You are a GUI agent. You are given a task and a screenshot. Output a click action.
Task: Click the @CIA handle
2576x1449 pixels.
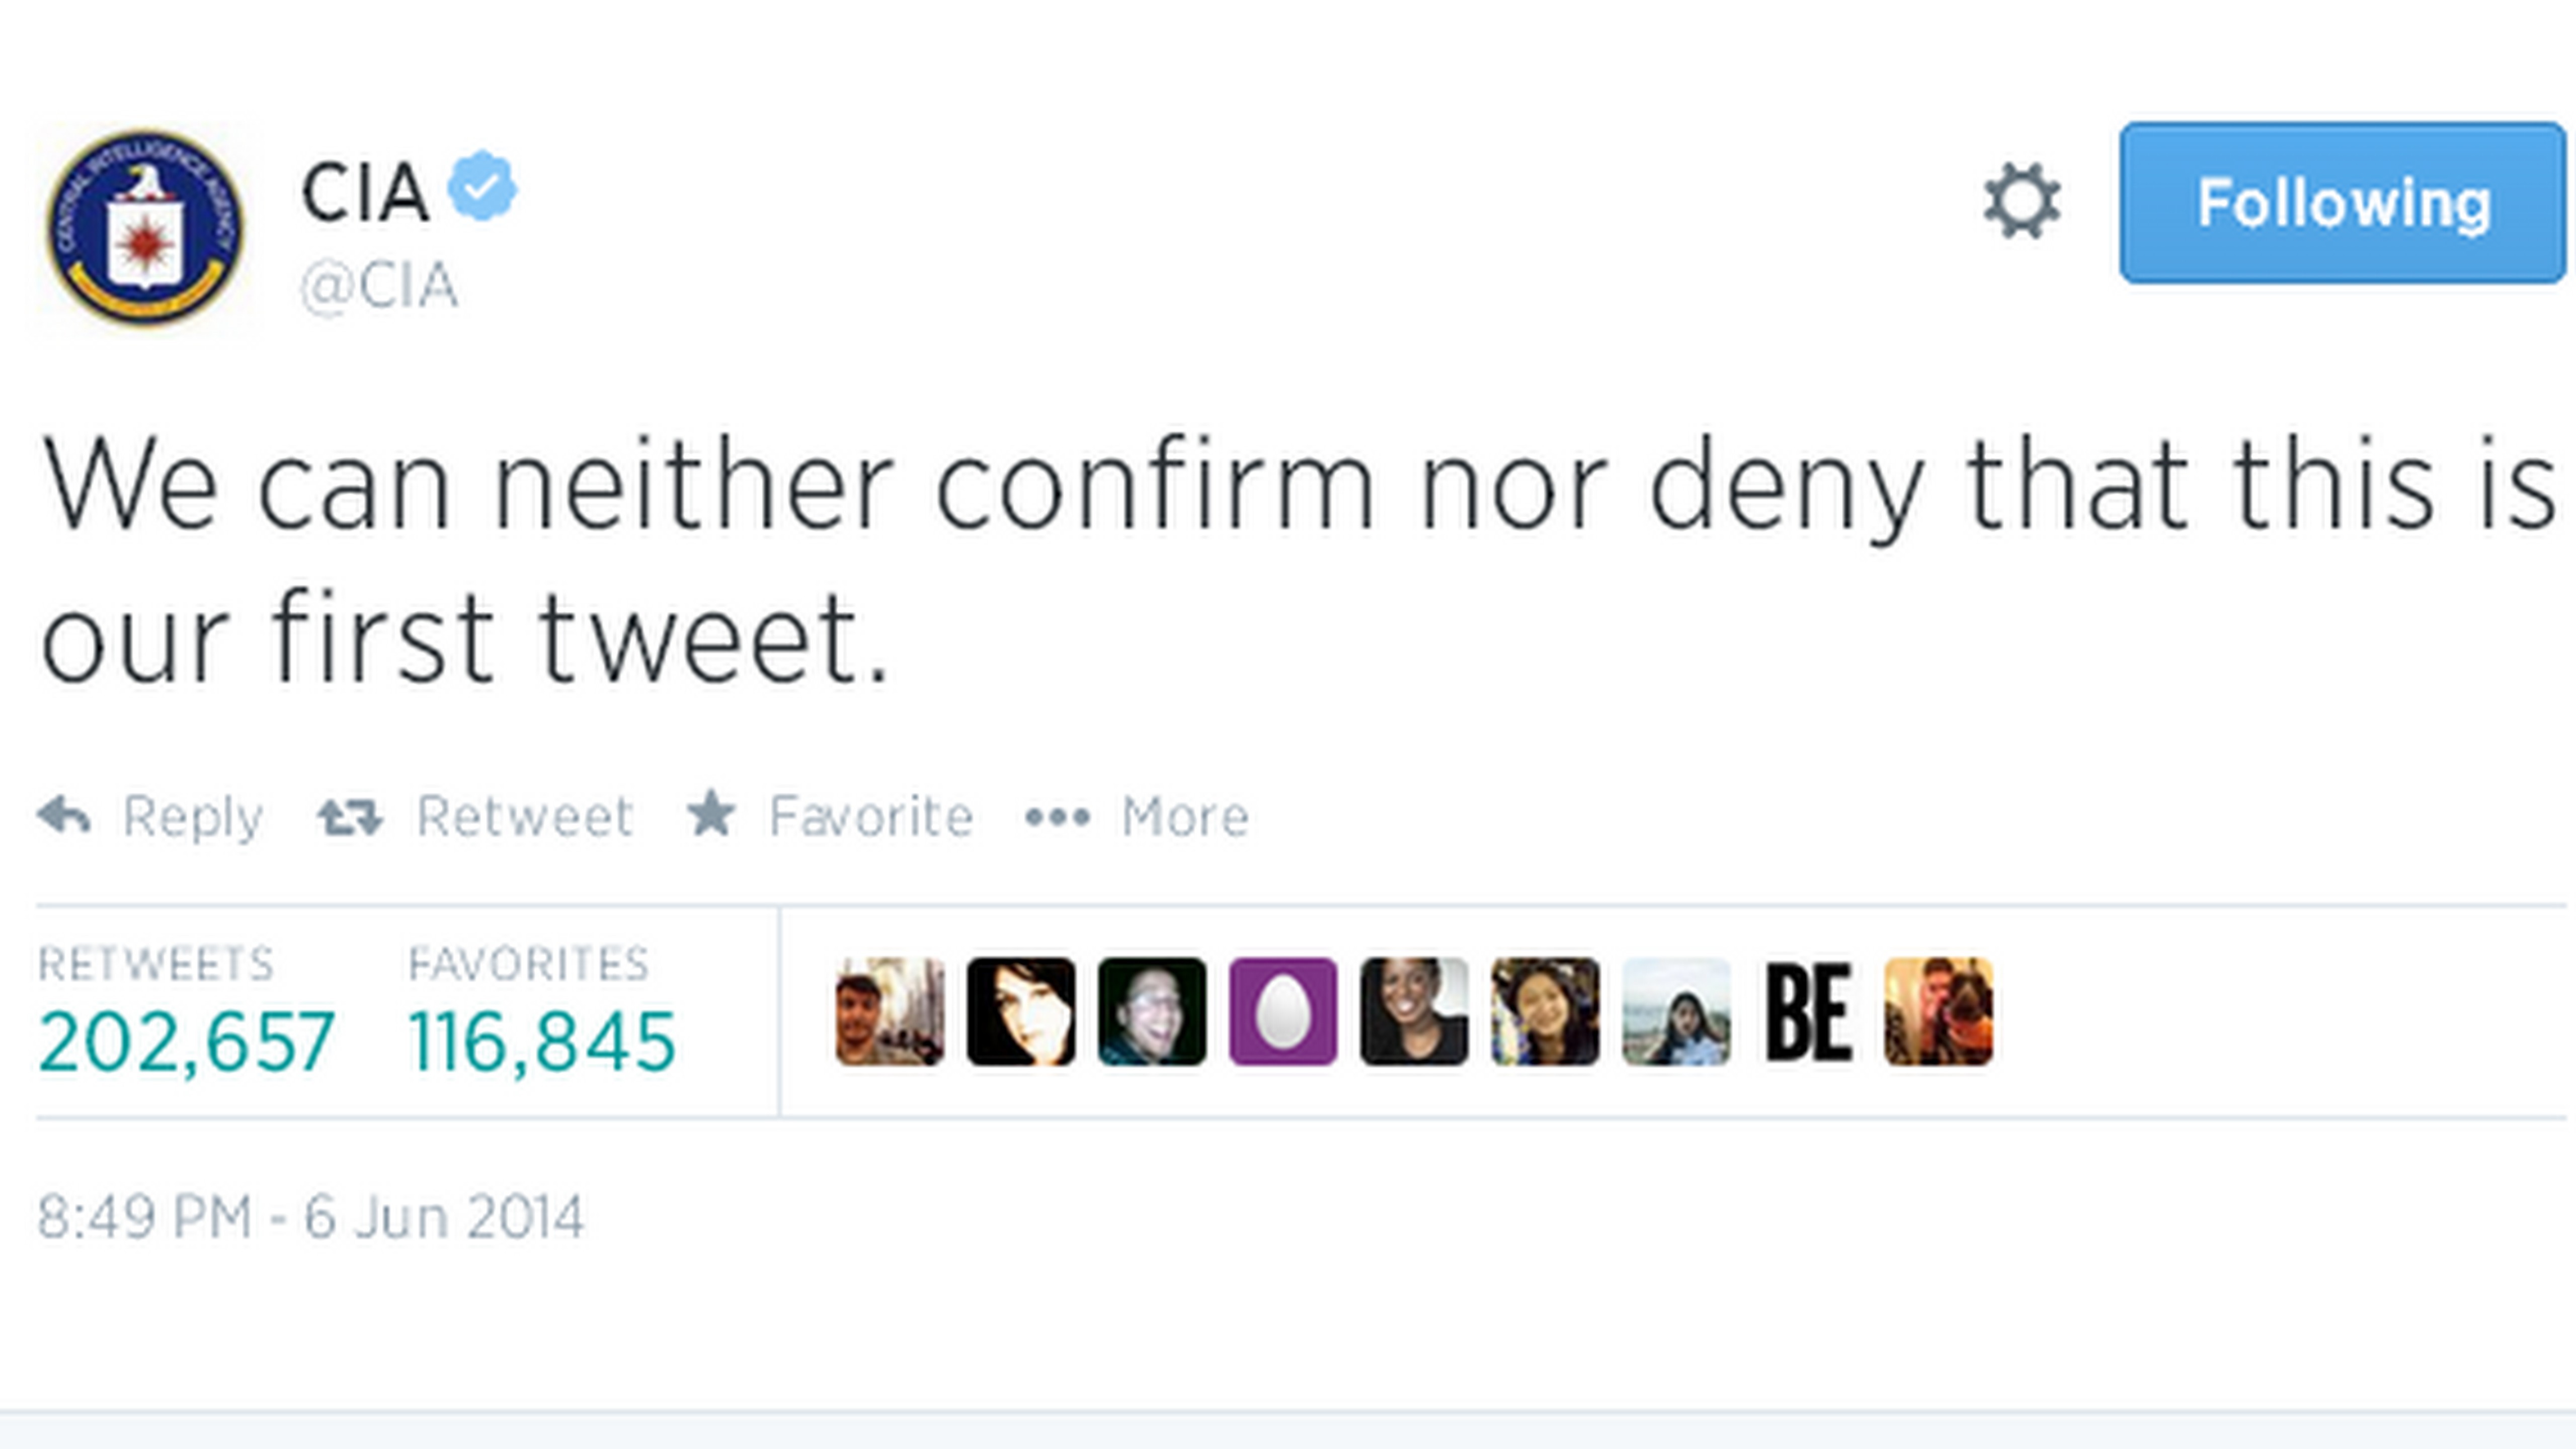click(x=379, y=286)
